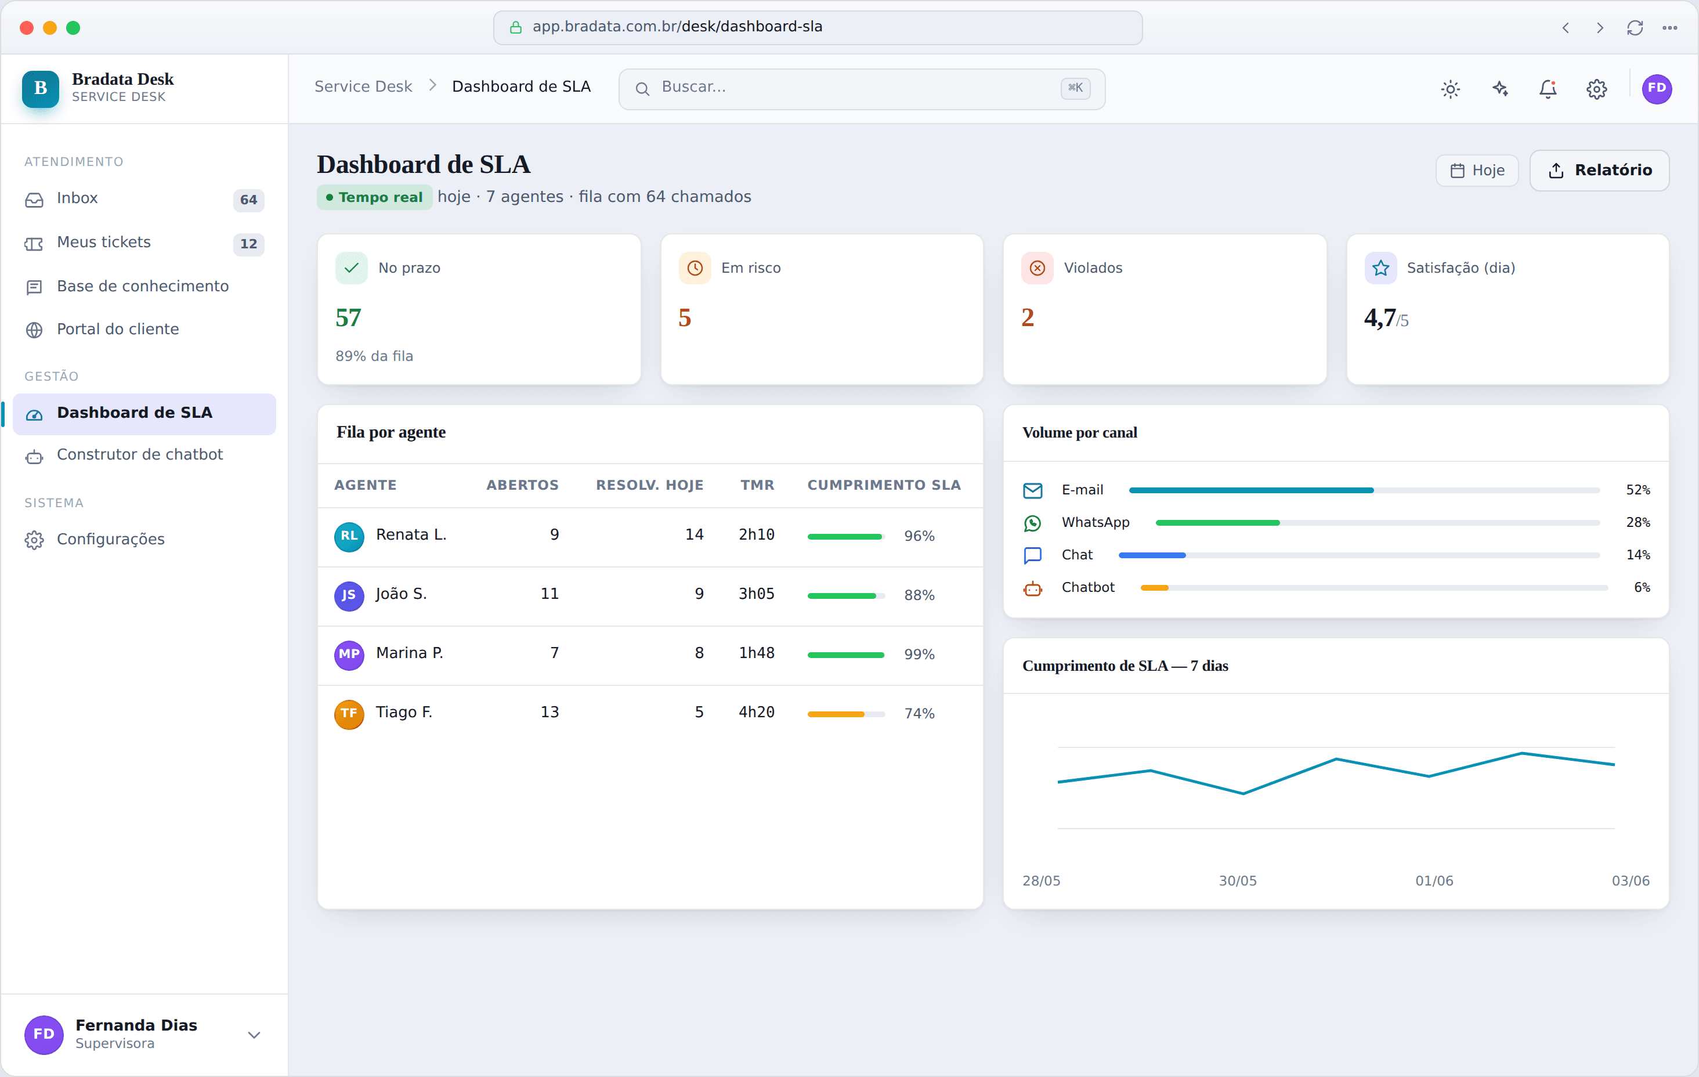
Task: Click Tiago F. 74% SLA progress bar
Action: 846,714
